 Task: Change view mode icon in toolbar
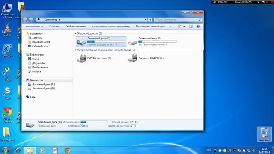[x=179, y=27]
